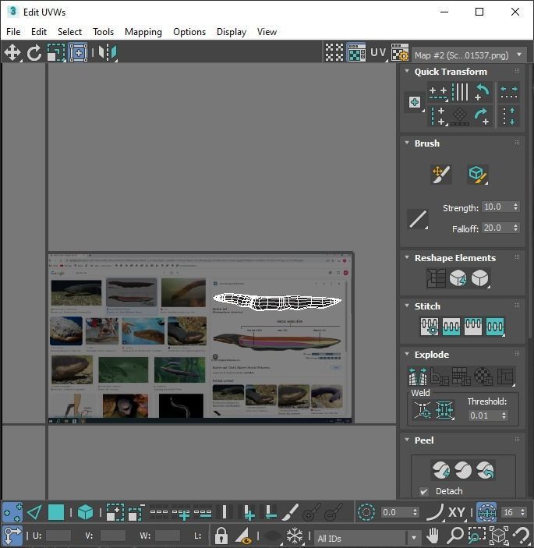Toggle Select by Element UV cube
The height and width of the screenshot is (548, 534).
[x=85, y=513]
